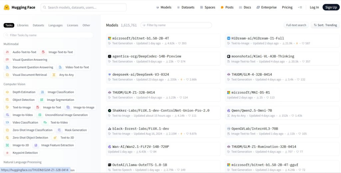Click the Image-to-Video task icon
Screen dimensions: 341x173
(7, 115)
